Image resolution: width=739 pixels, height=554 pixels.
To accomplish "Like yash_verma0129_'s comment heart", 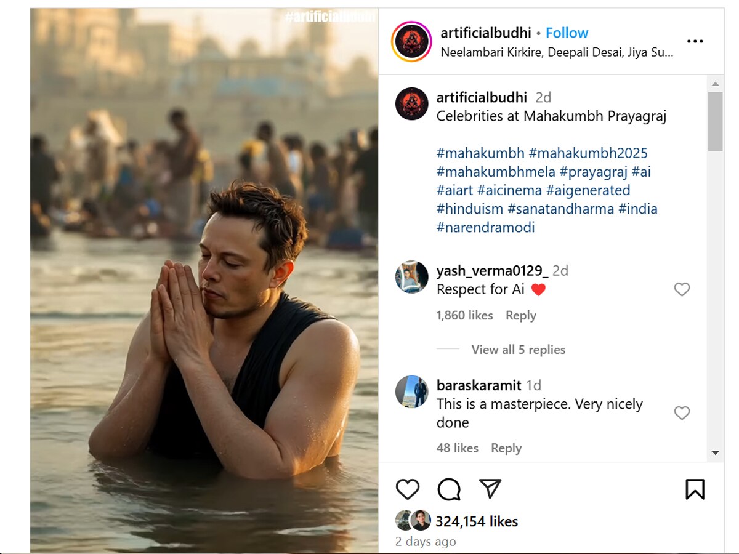I will click(682, 289).
